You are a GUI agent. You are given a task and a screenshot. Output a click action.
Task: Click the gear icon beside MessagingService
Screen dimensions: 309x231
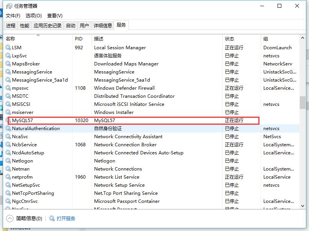(x=8, y=72)
